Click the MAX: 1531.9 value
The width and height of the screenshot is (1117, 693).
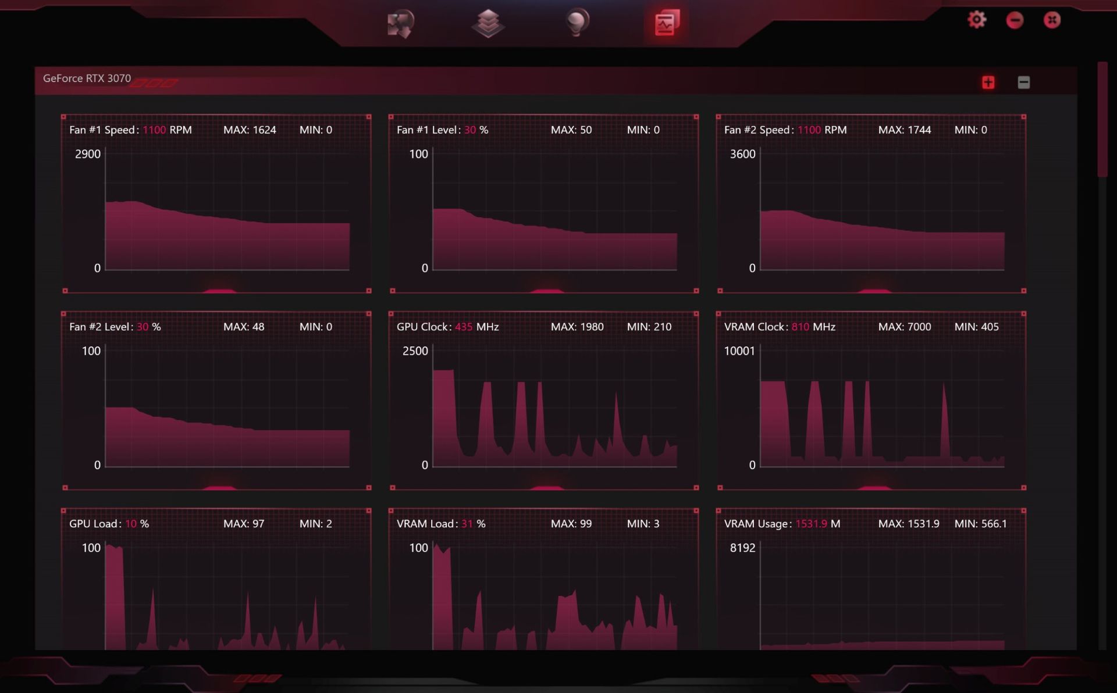909,524
